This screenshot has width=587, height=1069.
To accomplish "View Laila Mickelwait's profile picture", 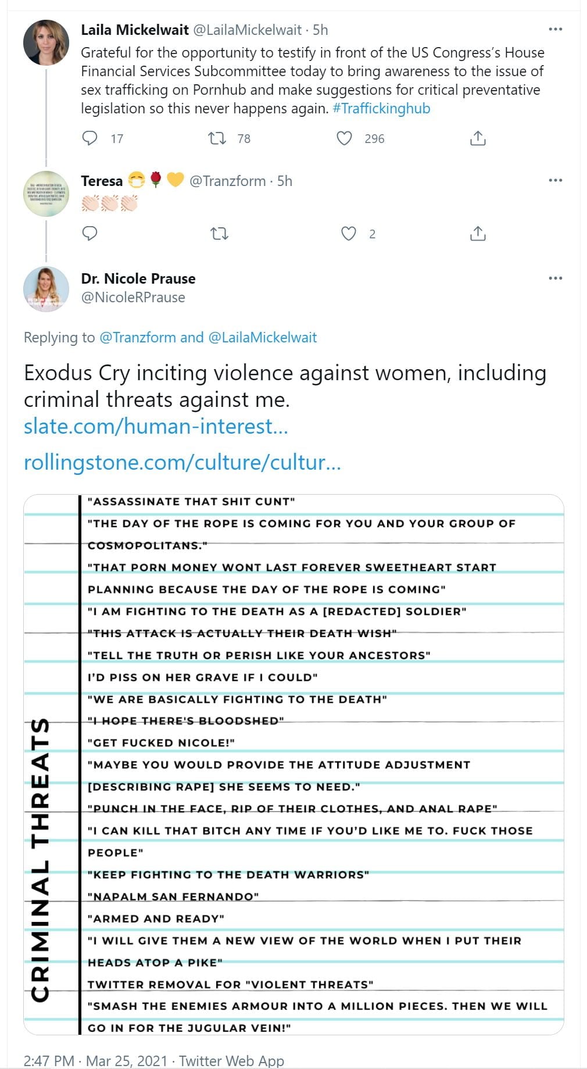I will 46,42.
